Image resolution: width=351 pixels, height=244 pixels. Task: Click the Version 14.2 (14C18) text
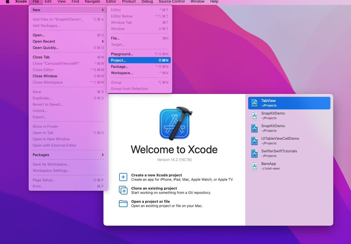(174, 160)
